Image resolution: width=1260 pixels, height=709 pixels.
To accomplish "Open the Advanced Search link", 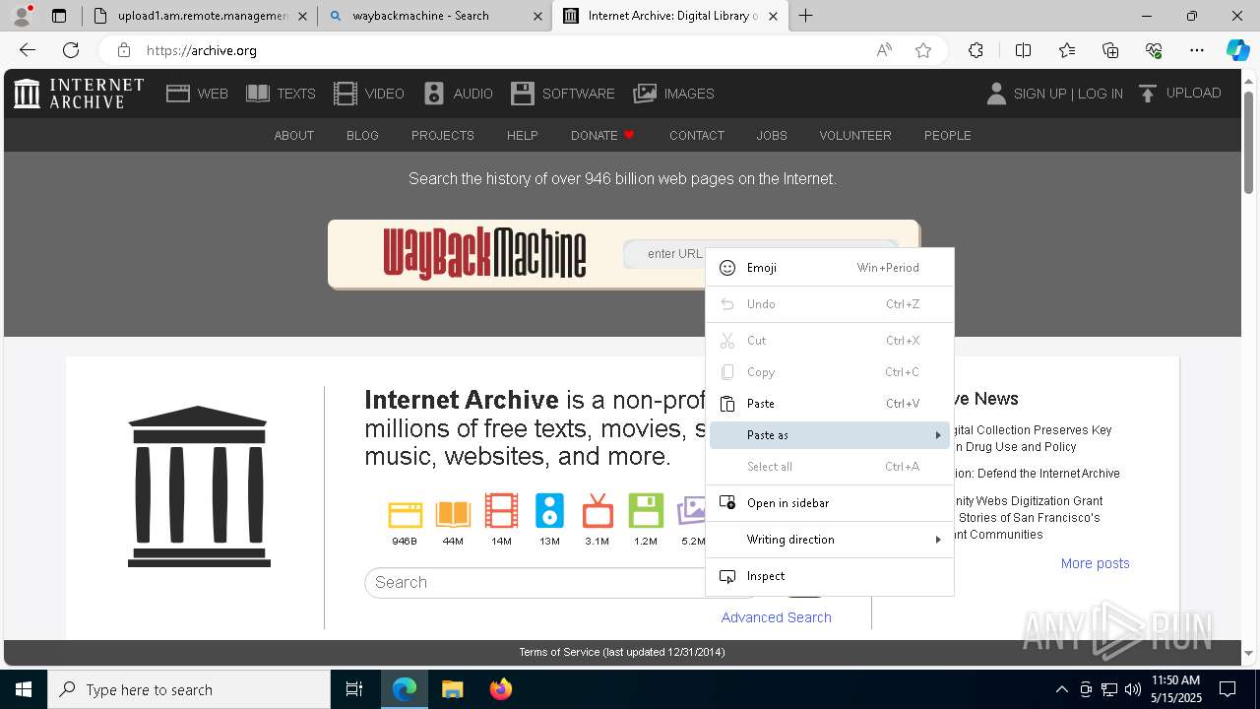I will pyautogui.click(x=777, y=617).
